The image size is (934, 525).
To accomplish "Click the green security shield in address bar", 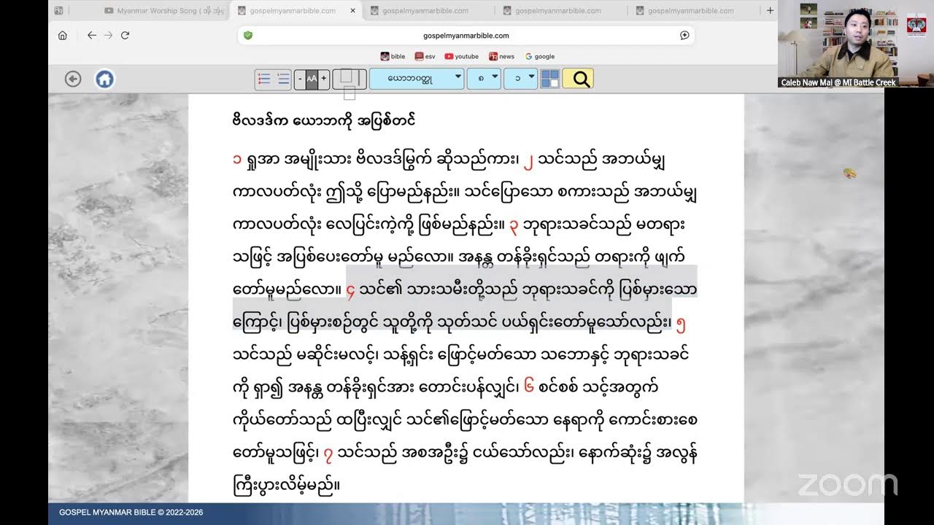I will coord(248,35).
